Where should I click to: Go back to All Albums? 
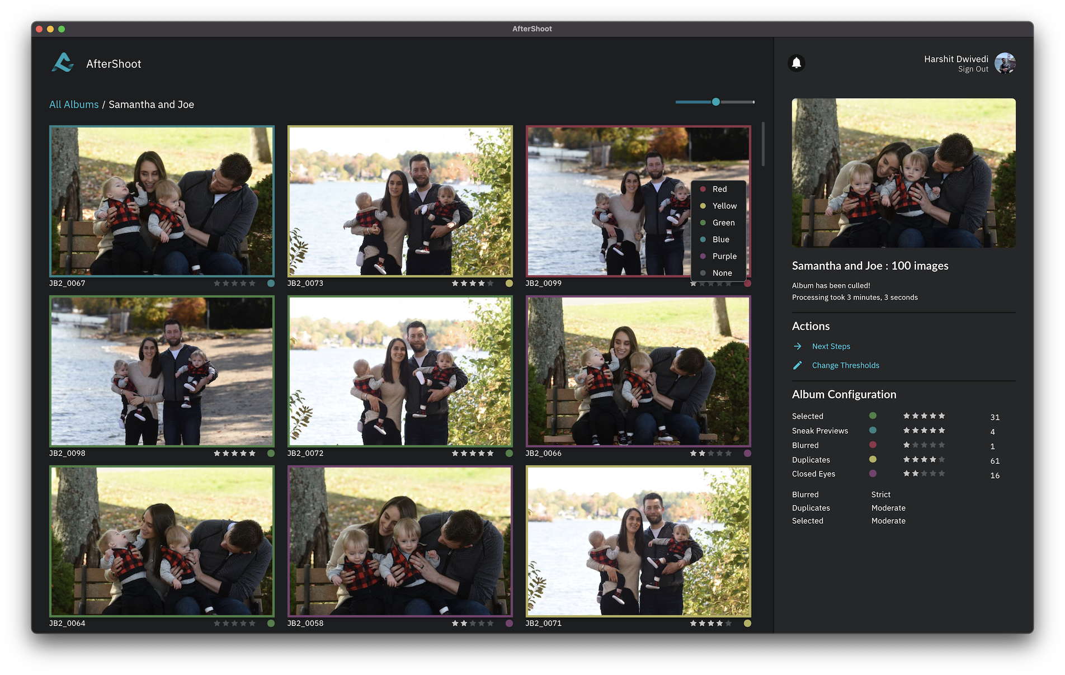click(74, 105)
